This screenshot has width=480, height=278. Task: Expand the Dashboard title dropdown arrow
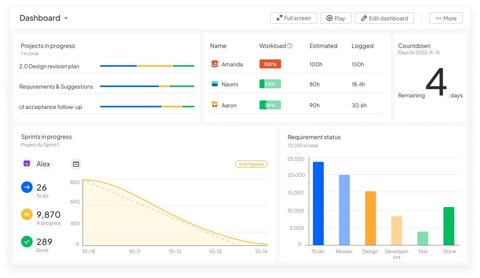coord(66,18)
